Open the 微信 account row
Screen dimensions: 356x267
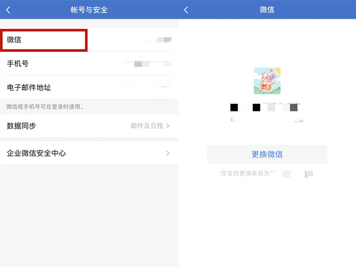click(44, 40)
